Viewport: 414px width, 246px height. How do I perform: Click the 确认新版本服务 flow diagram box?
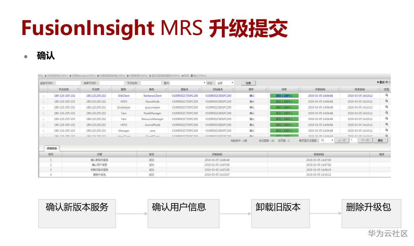(x=77, y=213)
